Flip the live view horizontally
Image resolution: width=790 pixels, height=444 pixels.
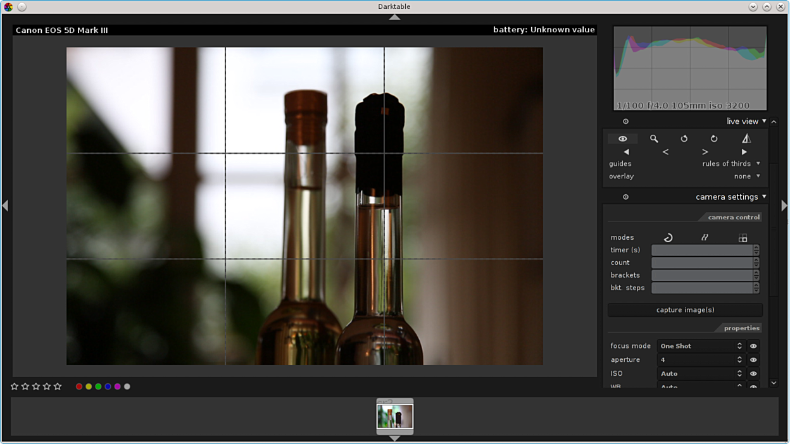746,139
